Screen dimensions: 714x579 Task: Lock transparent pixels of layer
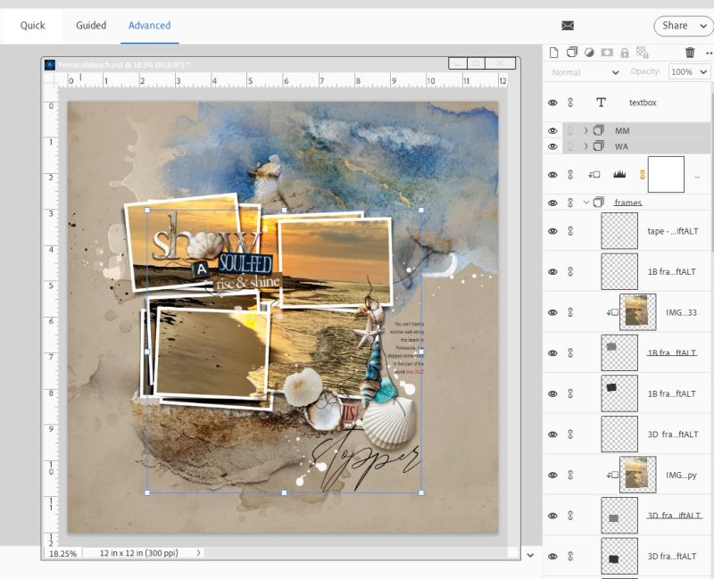643,53
